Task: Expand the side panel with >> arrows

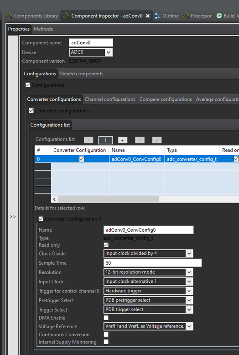Action: 13,217
